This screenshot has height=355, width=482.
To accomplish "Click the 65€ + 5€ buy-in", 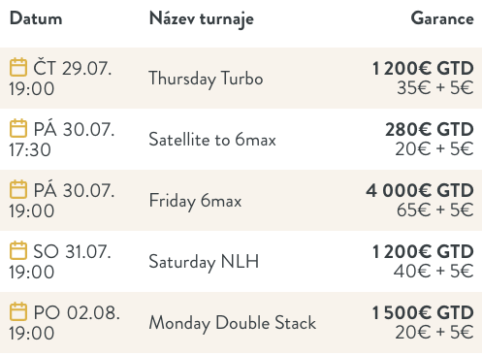I will [435, 210].
